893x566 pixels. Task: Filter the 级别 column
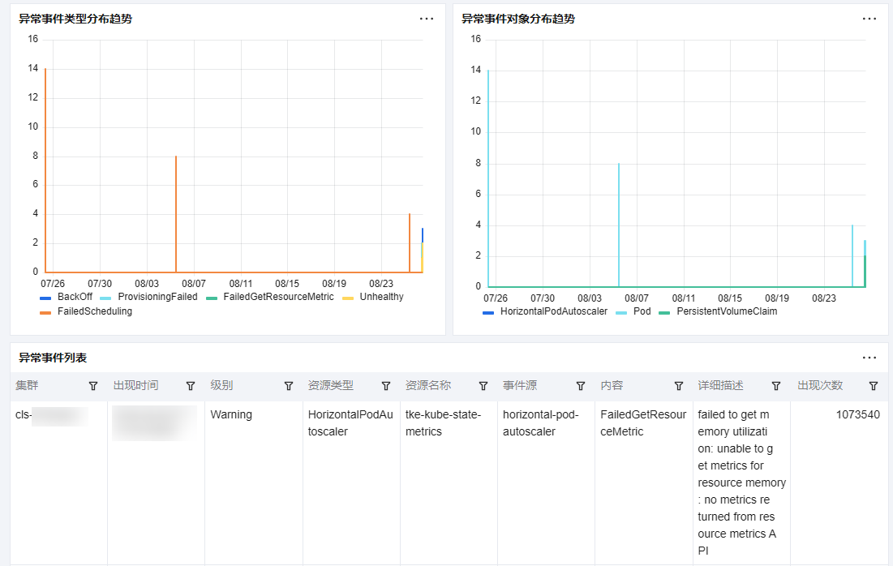tap(288, 386)
